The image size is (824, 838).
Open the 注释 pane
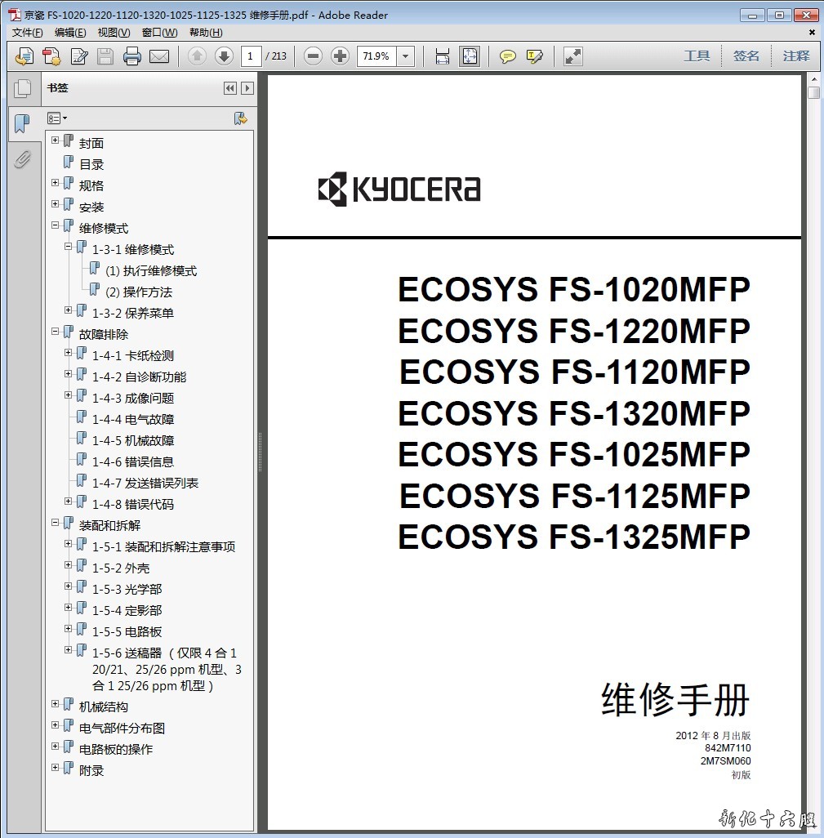click(795, 56)
